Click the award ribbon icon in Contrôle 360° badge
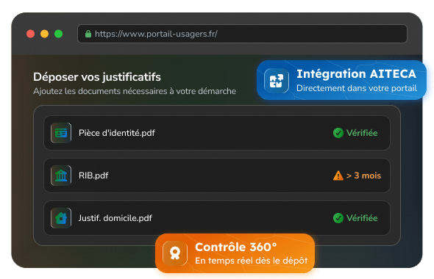The height and width of the screenshot is (279, 434). pyautogui.click(x=175, y=253)
